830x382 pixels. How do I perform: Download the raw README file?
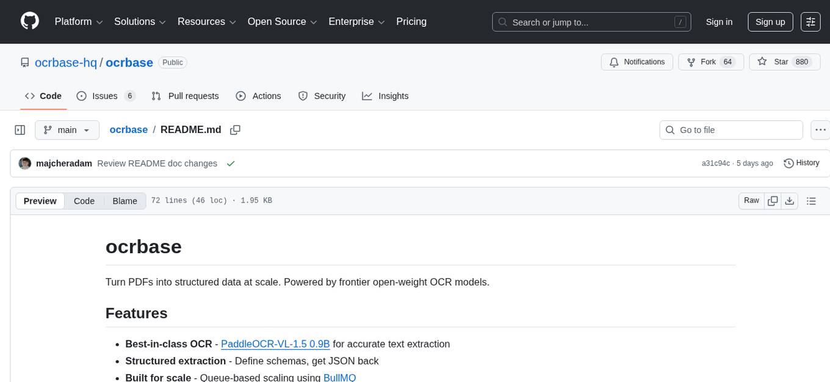pos(790,200)
